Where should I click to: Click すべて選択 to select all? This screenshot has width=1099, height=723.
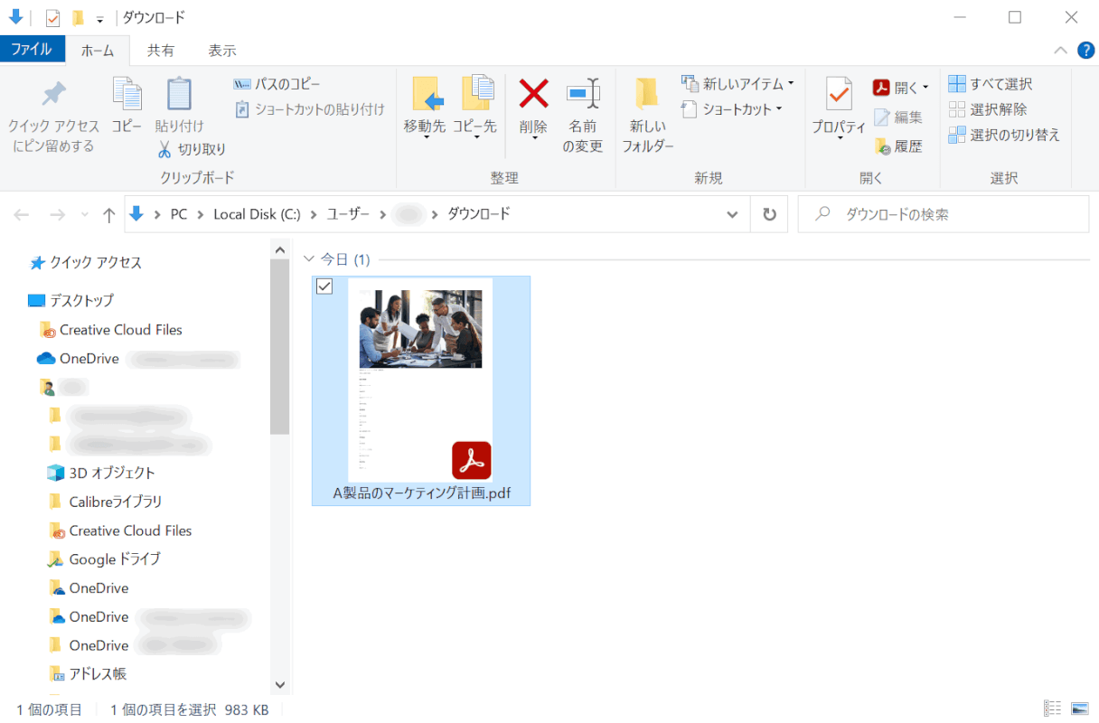991,84
